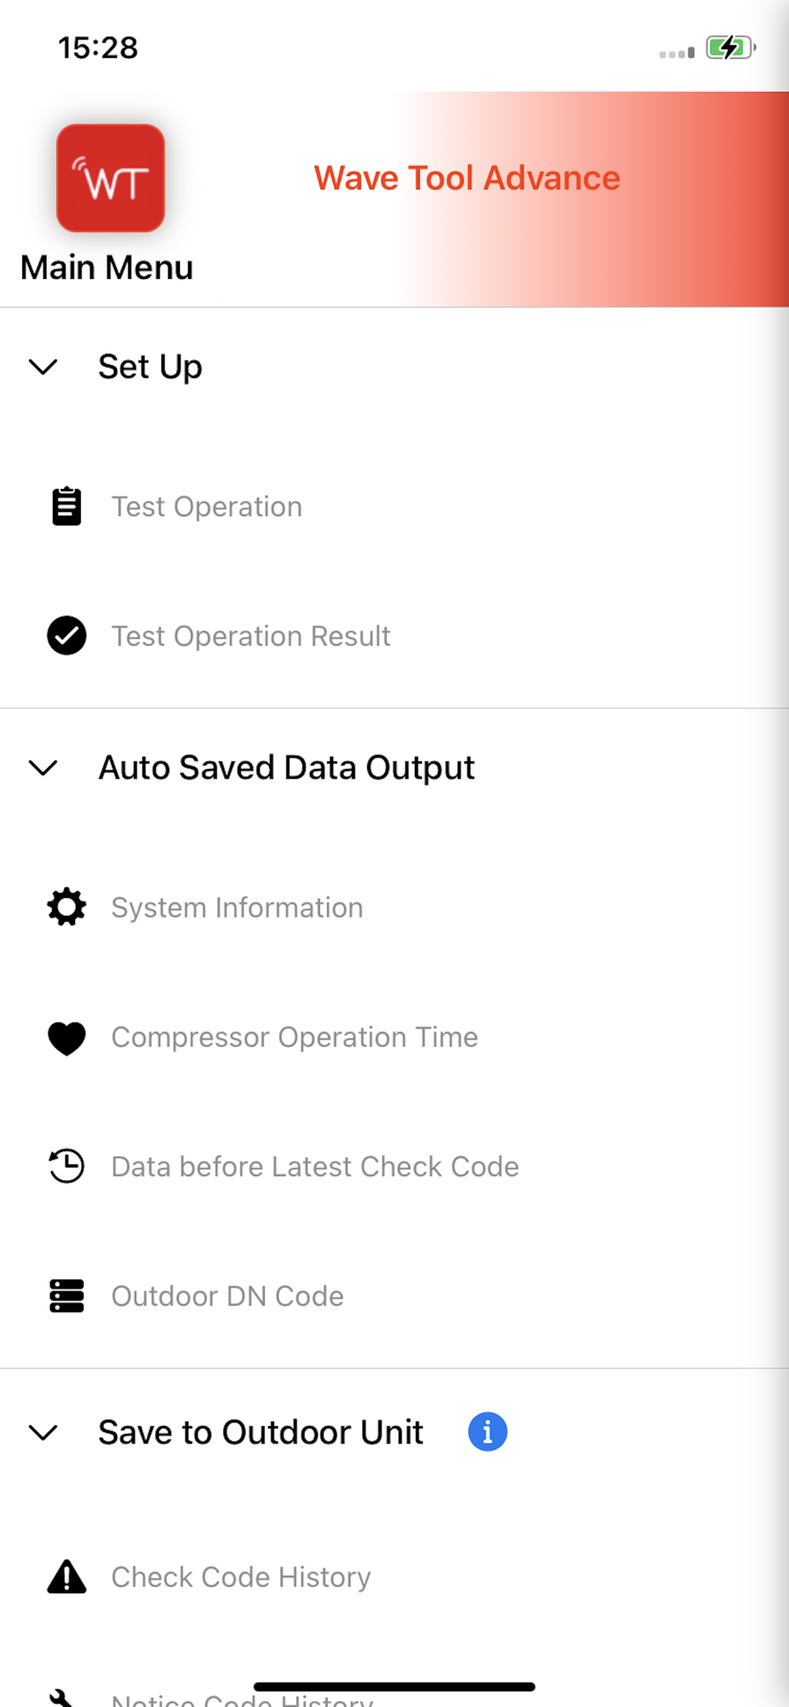The image size is (789, 1707).
Task: Tap the battery status indicator
Action: pos(730,48)
